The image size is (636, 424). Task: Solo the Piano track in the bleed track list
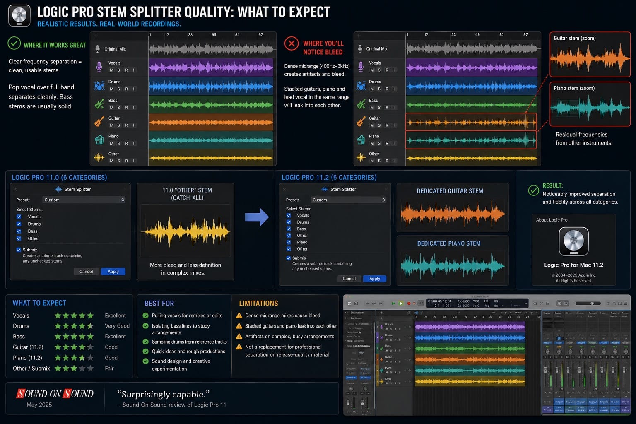(x=379, y=143)
